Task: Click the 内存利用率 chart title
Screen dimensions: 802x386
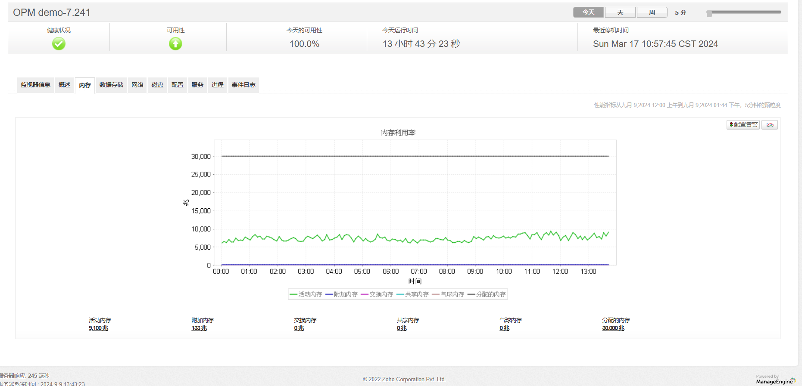Action: [x=398, y=133]
